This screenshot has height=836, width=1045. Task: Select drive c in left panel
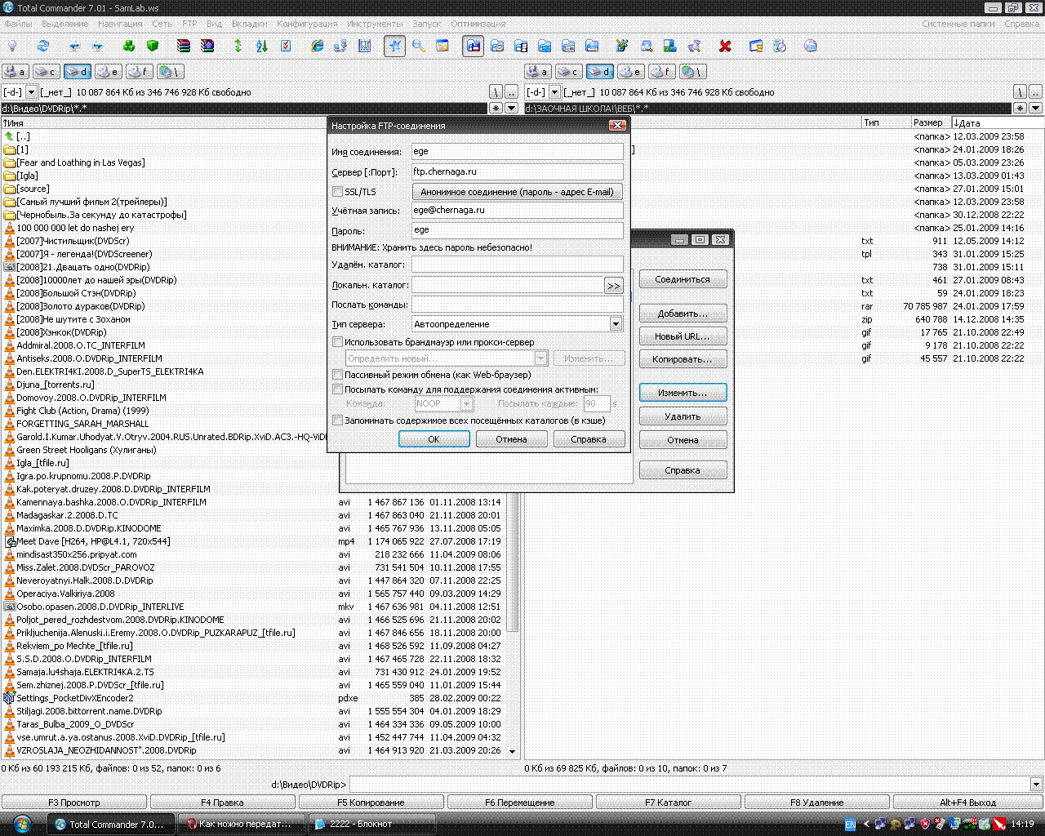pos(45,72)
